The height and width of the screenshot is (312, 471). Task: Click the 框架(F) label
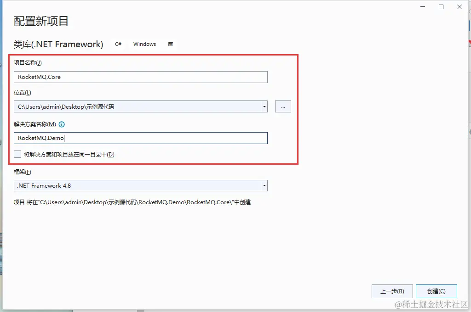click(x=23, y=172)
